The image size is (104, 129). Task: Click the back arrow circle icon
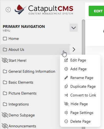point(8,10)
